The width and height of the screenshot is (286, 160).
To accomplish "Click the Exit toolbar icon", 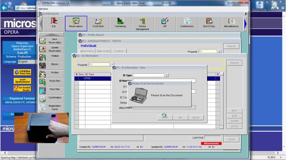I will click(53, 23).
